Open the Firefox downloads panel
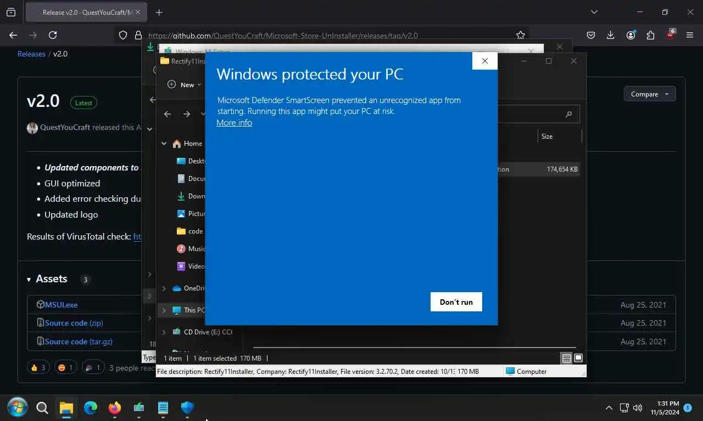 [x=610, y=35]
